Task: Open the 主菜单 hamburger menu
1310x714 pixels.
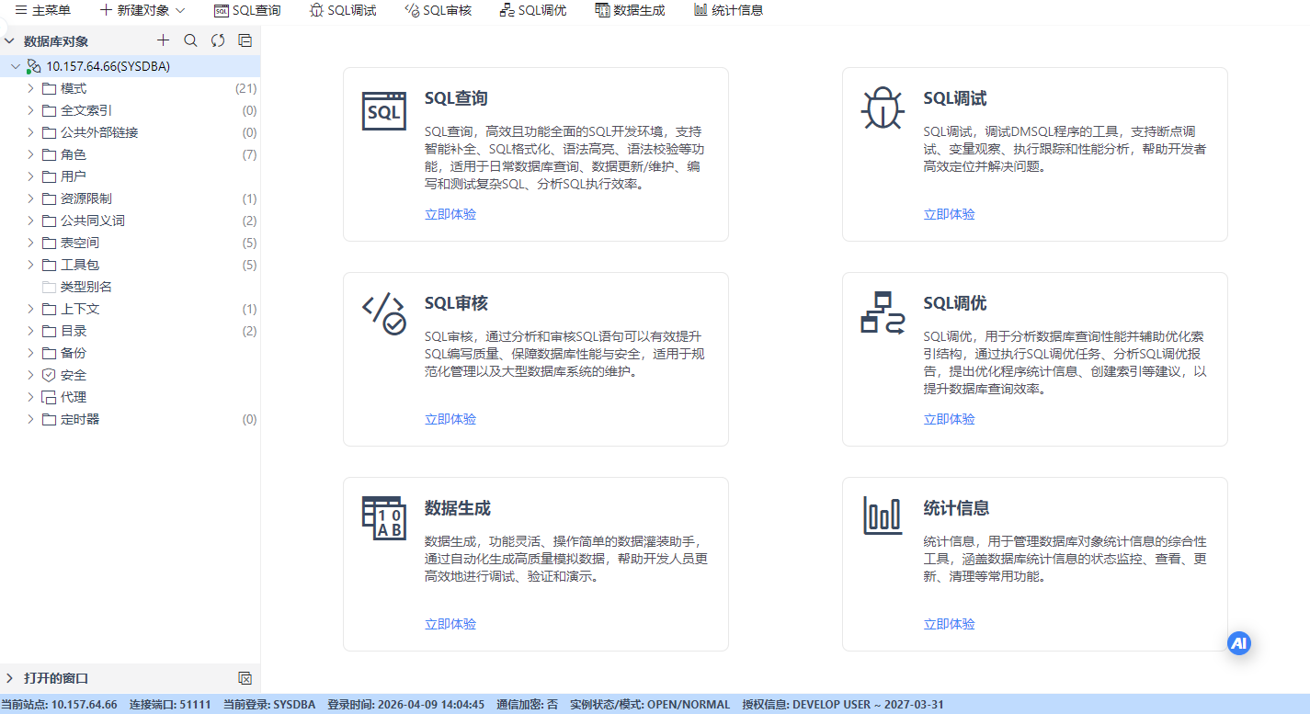Action: point(43,10)
